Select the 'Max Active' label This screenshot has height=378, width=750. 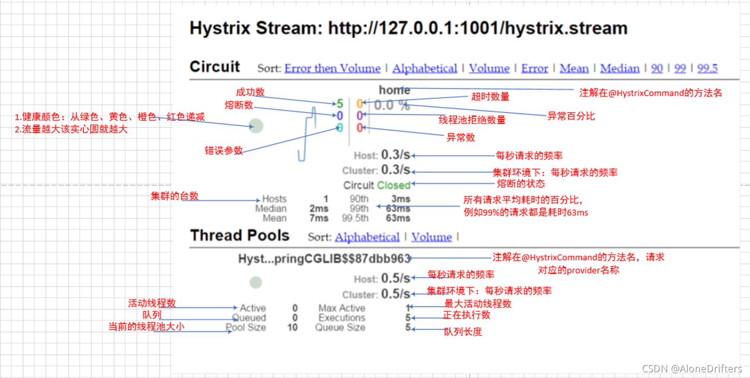click(341, 308)
